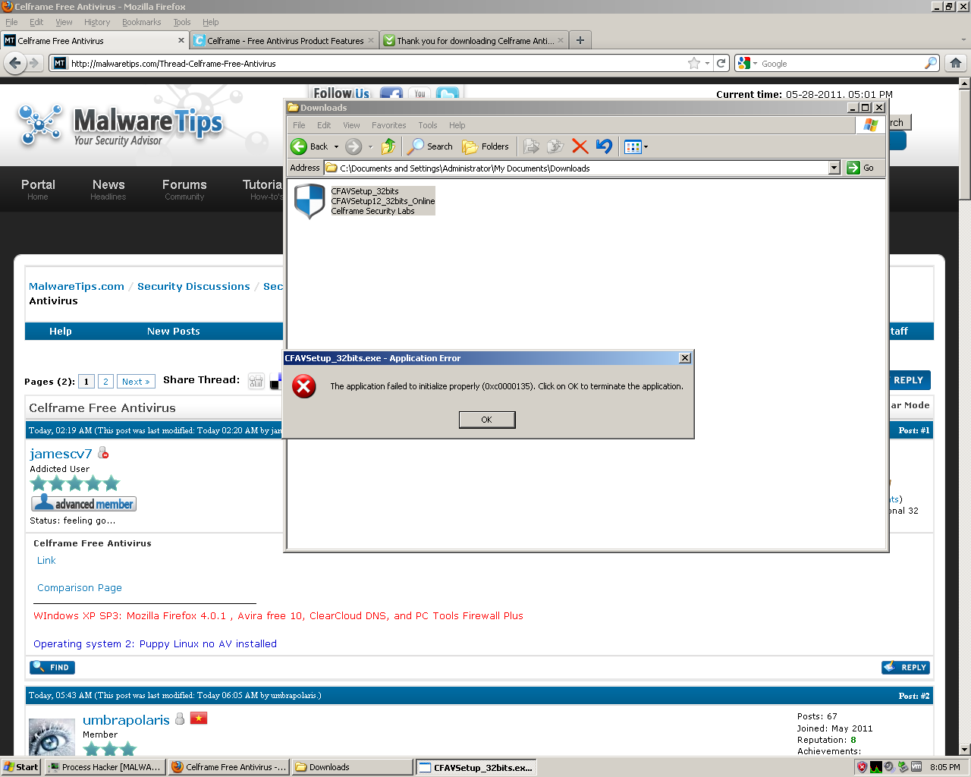This screenshot has width=971, height=777.
Task: Click the Firefox reload button
Action: click(x=721, y=63)
